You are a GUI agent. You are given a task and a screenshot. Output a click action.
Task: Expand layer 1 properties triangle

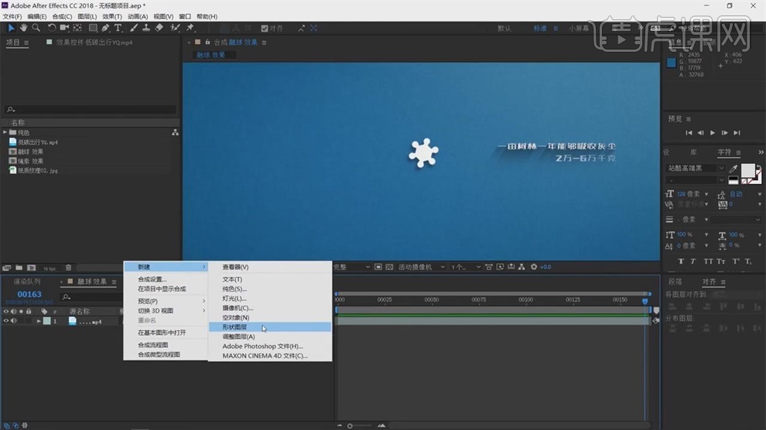coord(39,321)
